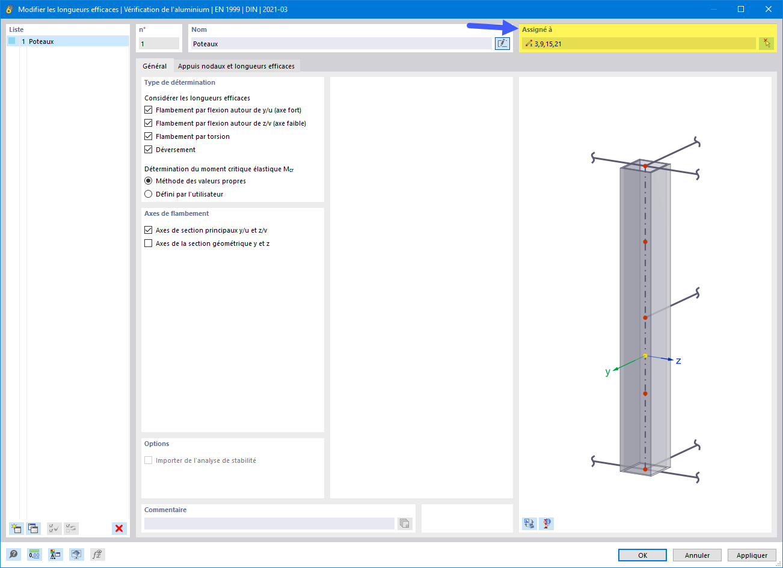Click Considérer les longueurs efficaces label
The width and height of the screenshot is (783, 568).
(197, 98)
